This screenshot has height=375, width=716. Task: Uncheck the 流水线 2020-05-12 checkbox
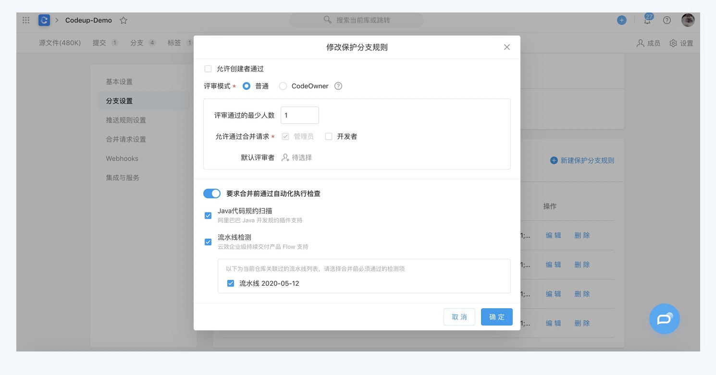click(231, 283)
